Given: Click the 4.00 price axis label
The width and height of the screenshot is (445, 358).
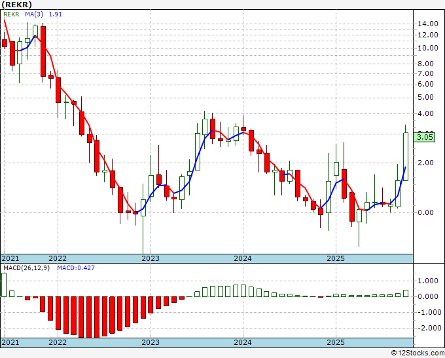Looking at the screenshot, I should (x=426, y=113).
